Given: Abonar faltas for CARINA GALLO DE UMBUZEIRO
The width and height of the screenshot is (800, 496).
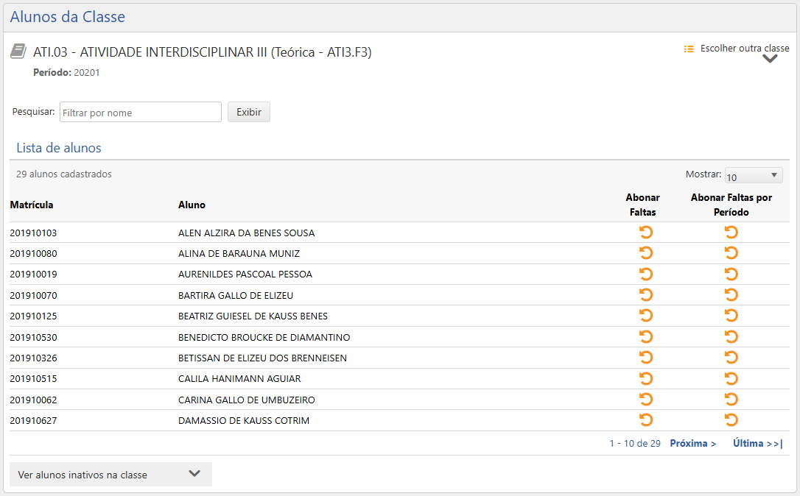Looking at the screenshot, I should click(646, 399).
